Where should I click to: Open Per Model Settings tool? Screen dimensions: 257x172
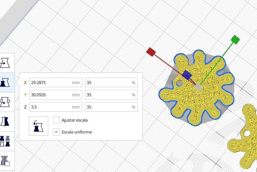(5, 141)
